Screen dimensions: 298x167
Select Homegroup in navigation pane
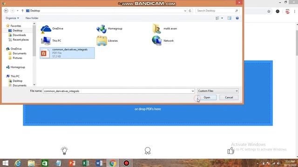15,67
